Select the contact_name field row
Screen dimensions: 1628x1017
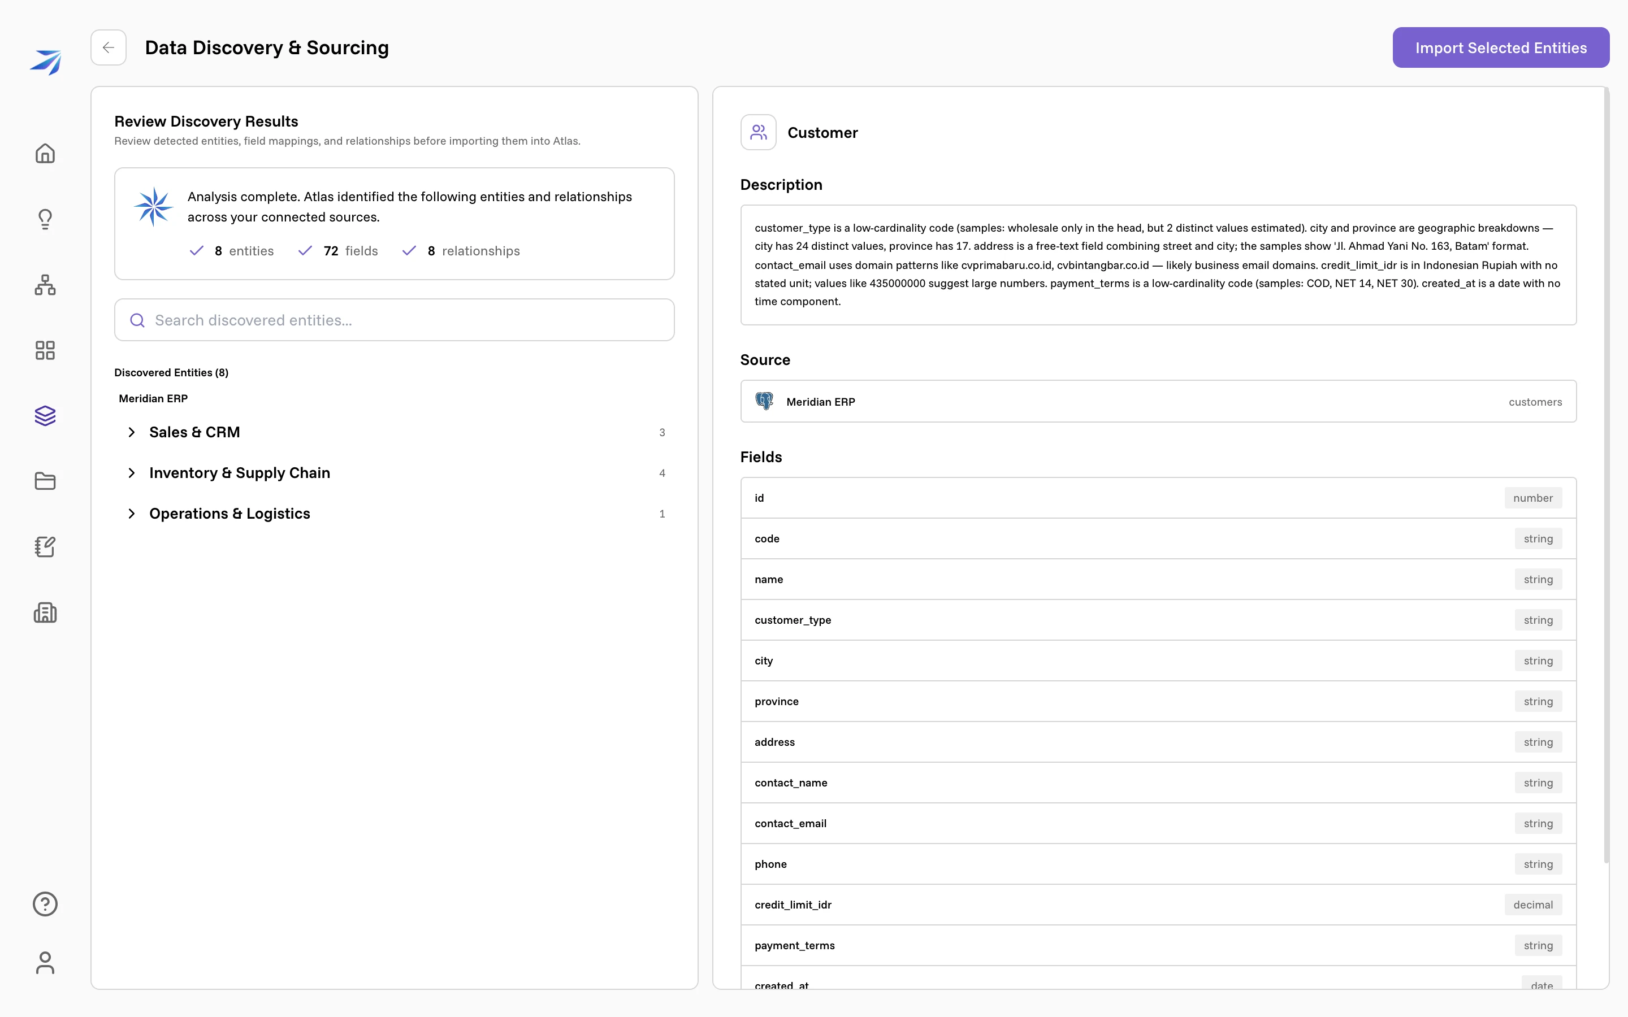click(1158, 783)
